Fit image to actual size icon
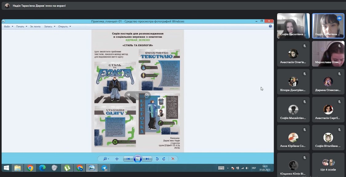Viewport: 346px width, 177px height. (117, 159)
